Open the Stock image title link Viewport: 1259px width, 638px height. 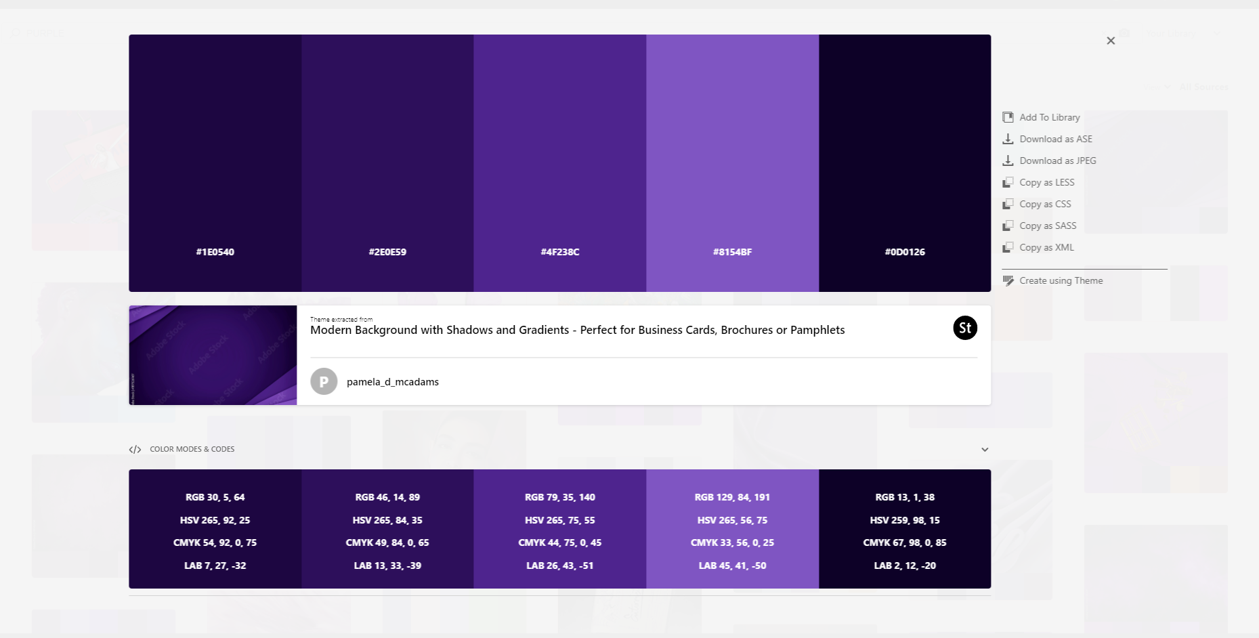pyautogui.click(x=577, y=331)
